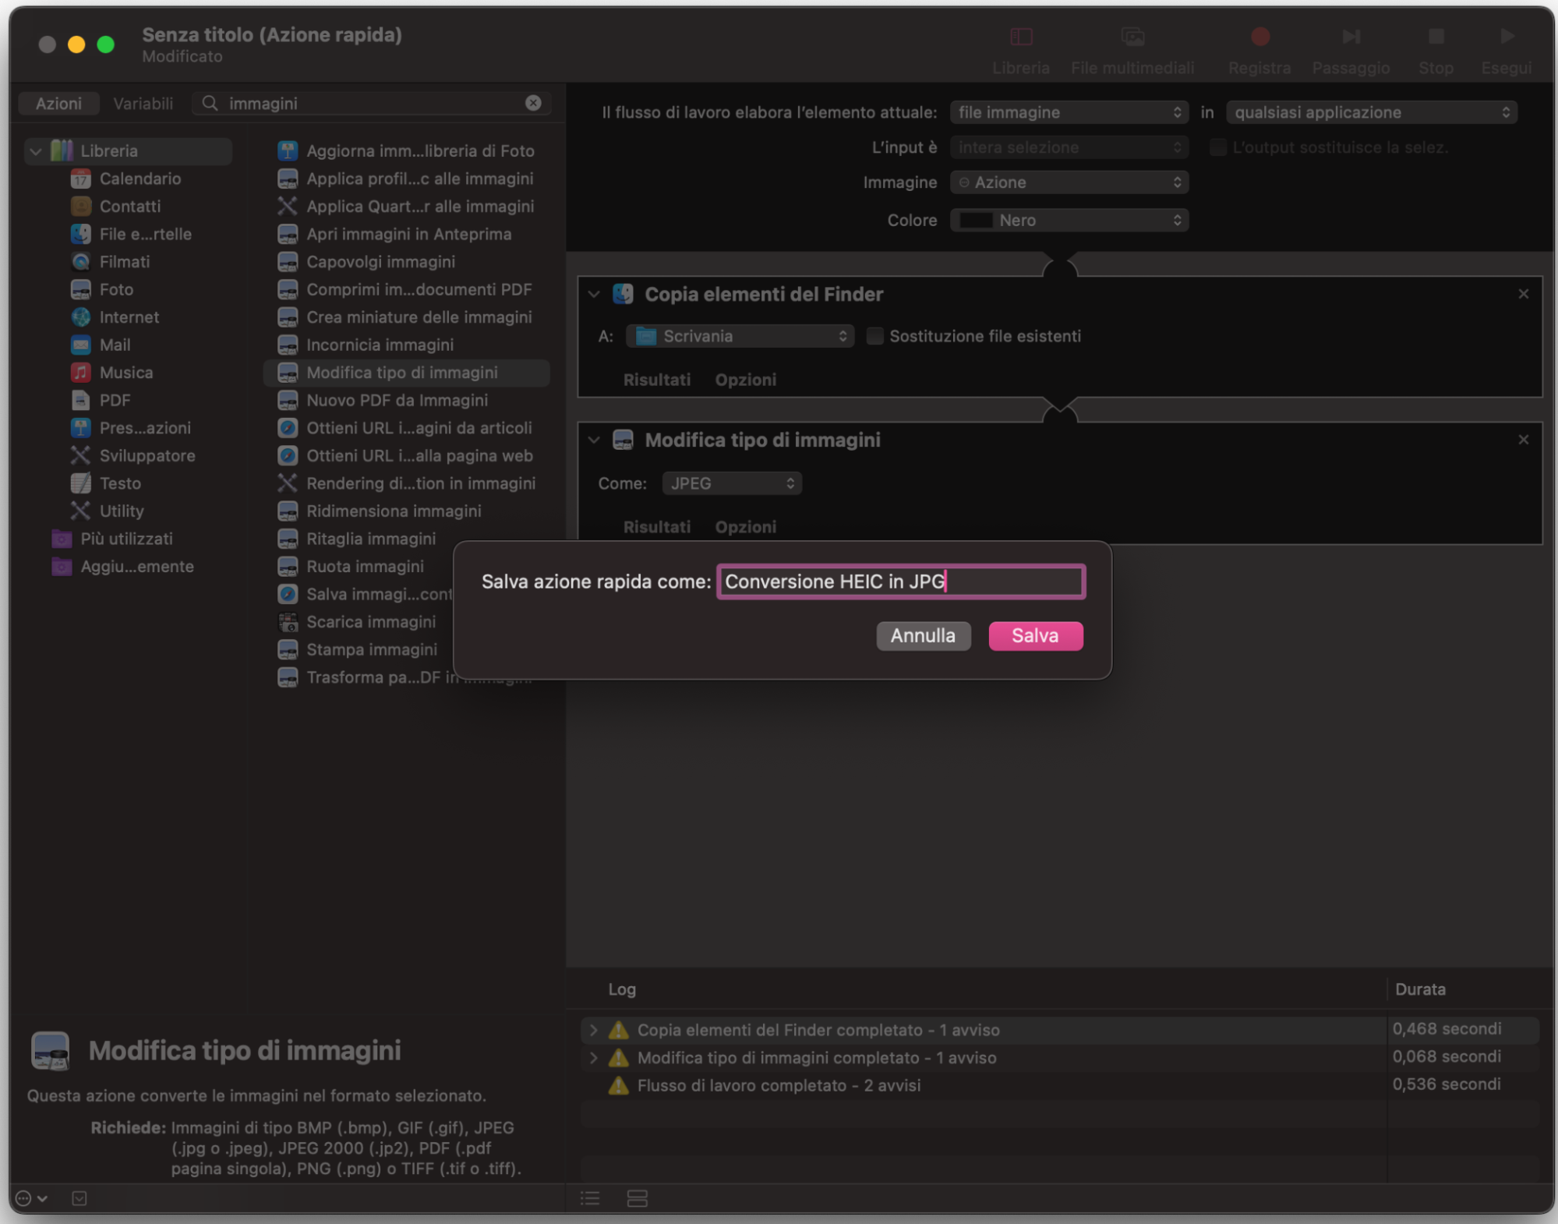The width and height of the screenshot is (1558, 1224).
Task: Click the Passaggio step icon
Action: click(1351, 37)
